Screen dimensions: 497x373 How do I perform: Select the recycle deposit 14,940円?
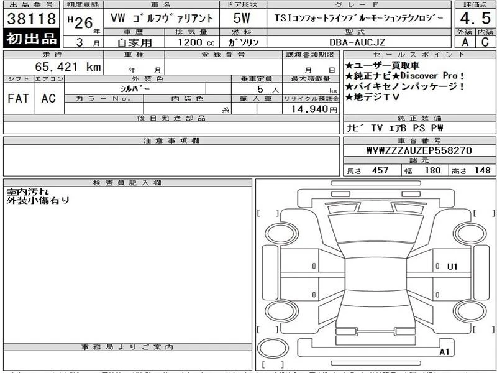(314, 109)
